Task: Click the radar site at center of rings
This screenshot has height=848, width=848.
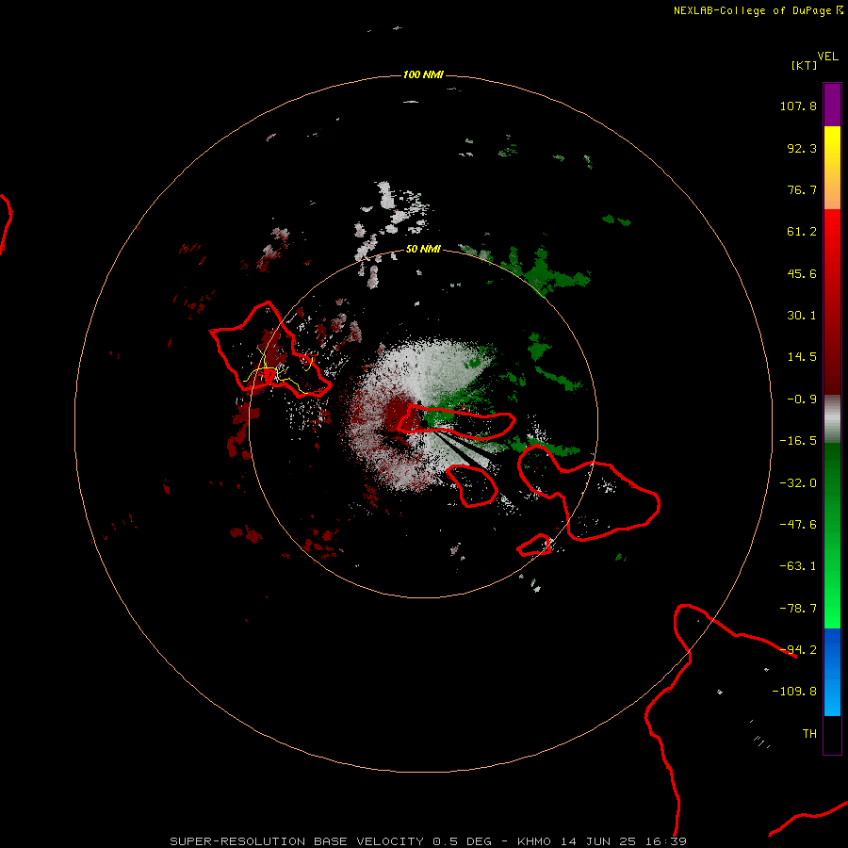Action: (423, 423)
